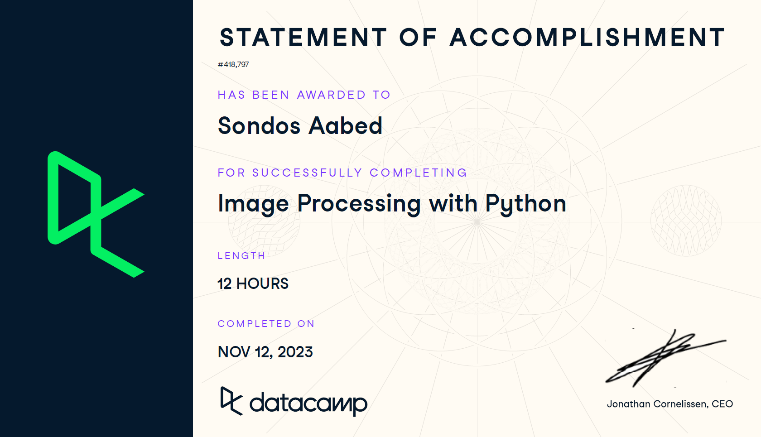Click the Jonathan Cornelissen, CEO caption
The width and height of the screenshot is (761, 437).
(x=670, y=404)
